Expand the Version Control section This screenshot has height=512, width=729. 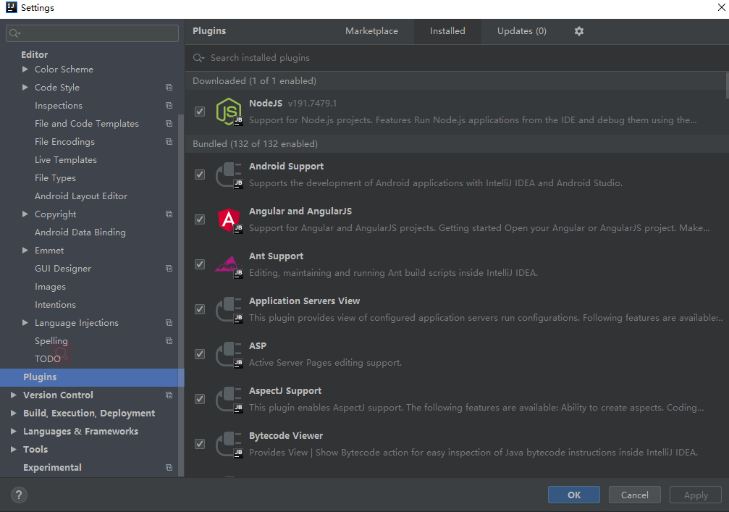(14, 395)
